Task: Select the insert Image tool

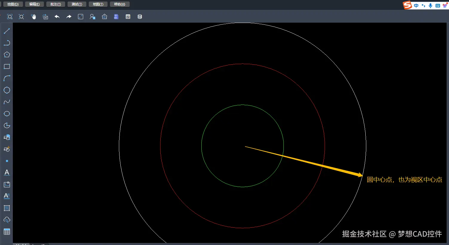Action: pos(7,184)
